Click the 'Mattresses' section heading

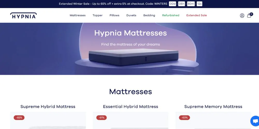[131, 92]
